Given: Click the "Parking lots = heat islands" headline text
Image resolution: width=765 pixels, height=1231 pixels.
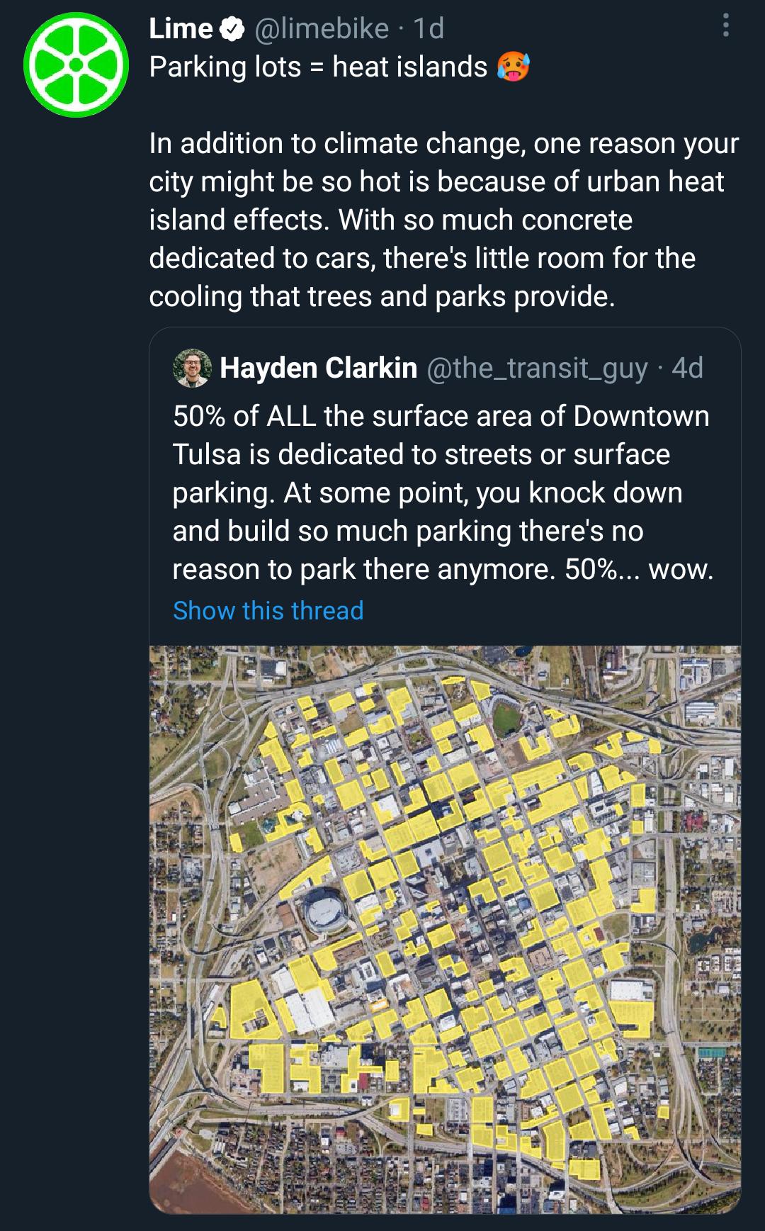Looking at the screenshot, I should pos(318,67).
